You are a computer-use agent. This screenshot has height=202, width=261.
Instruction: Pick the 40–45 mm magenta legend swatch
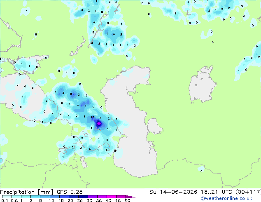coord(112,197)
